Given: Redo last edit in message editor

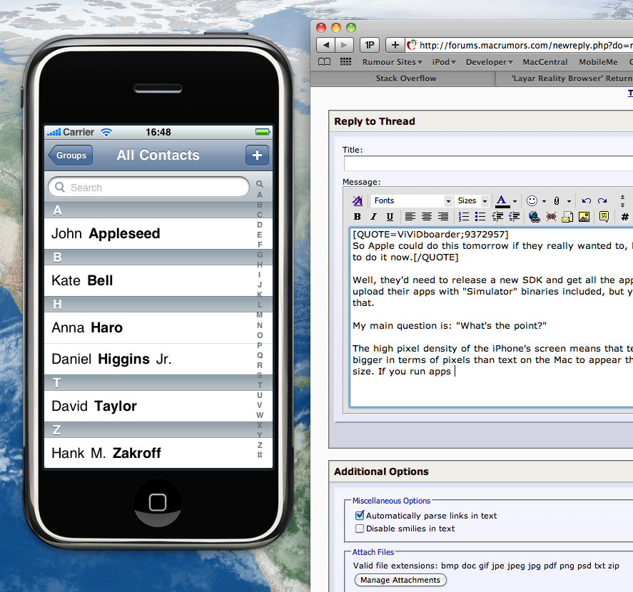Looking at the screenshot, I should click(602, 200).
